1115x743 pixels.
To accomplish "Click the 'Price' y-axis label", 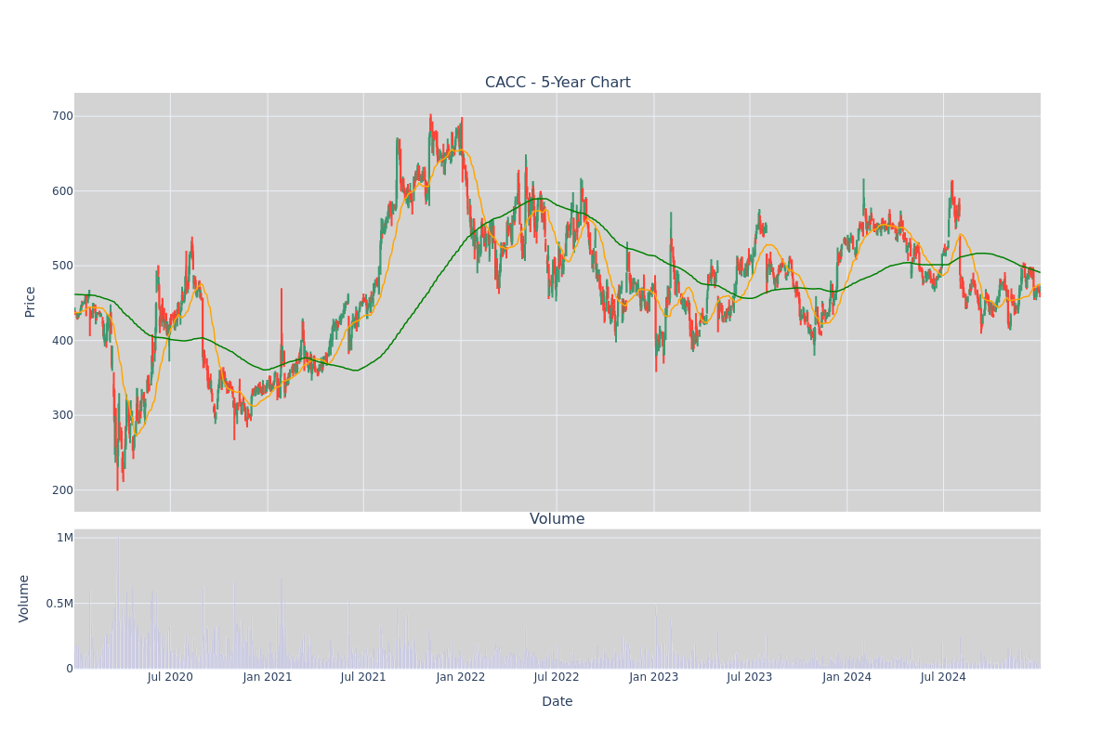I will (30, 302).
